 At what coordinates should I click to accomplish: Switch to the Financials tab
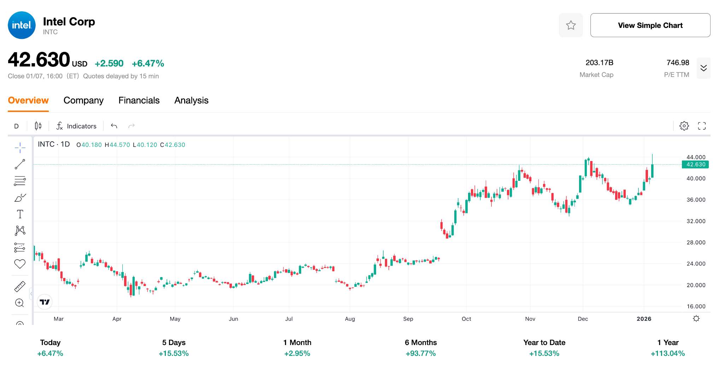(139, 101)
